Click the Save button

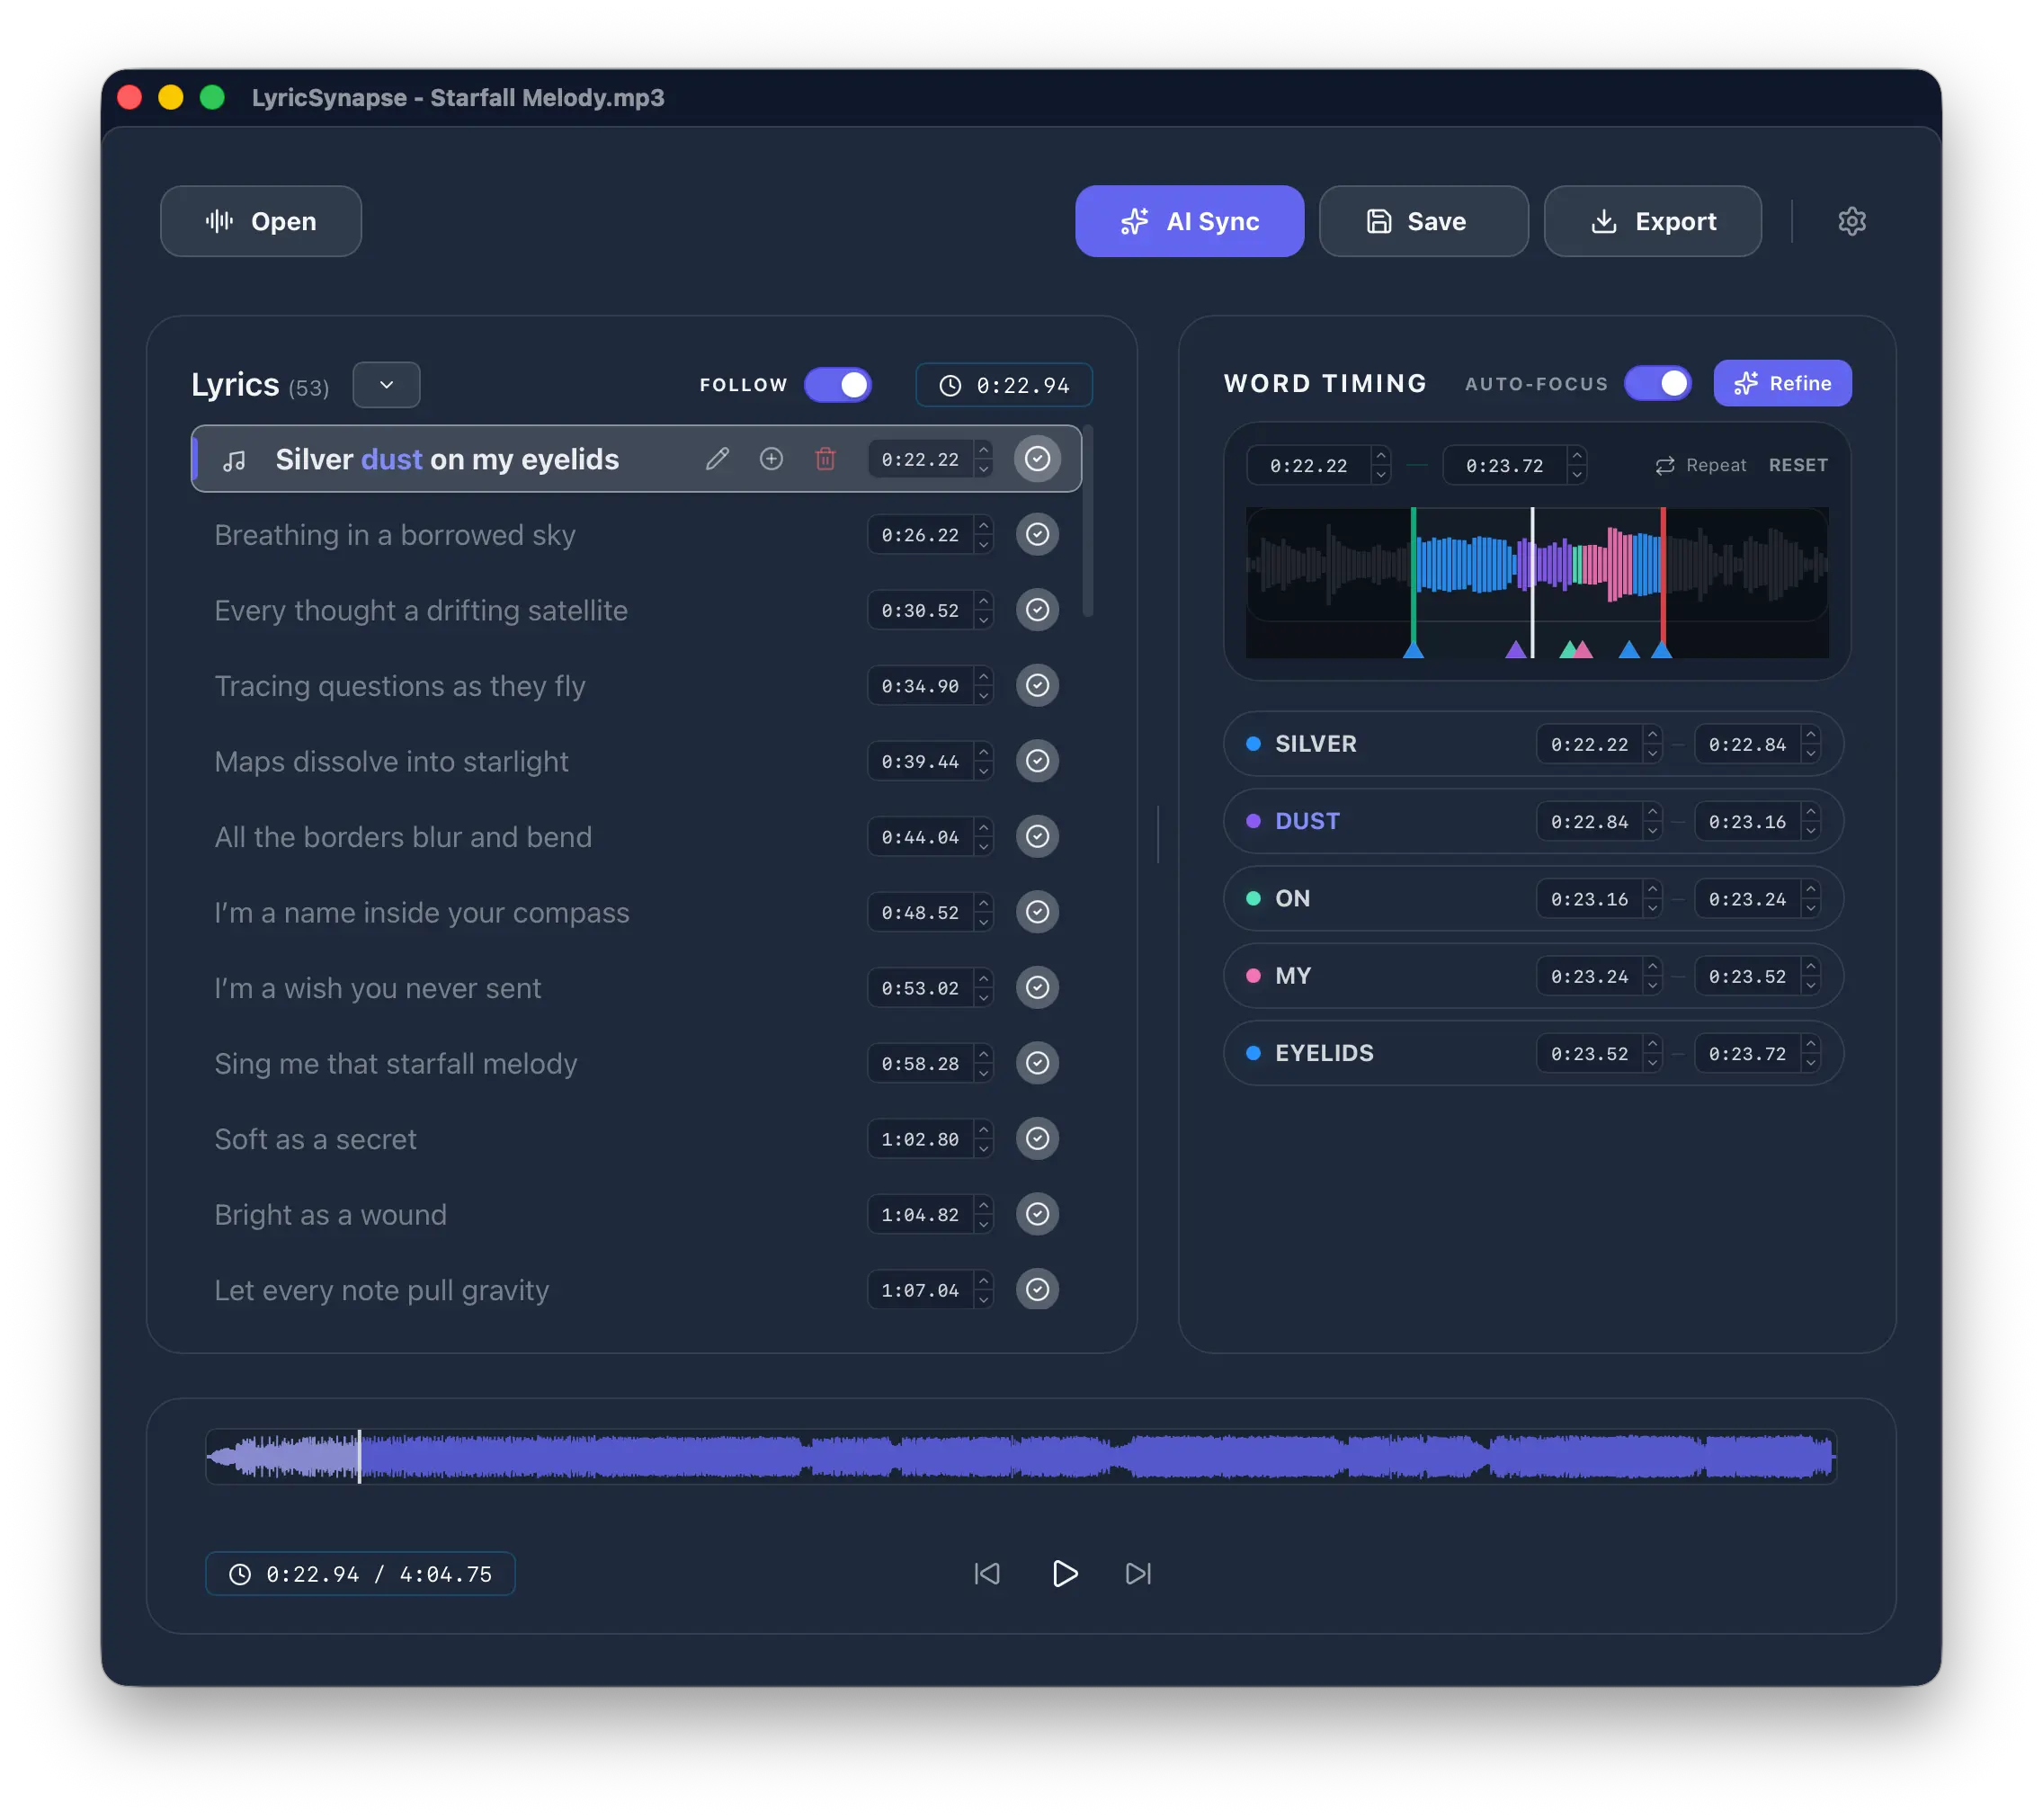pyautogui.click(x=1423, y=221)
